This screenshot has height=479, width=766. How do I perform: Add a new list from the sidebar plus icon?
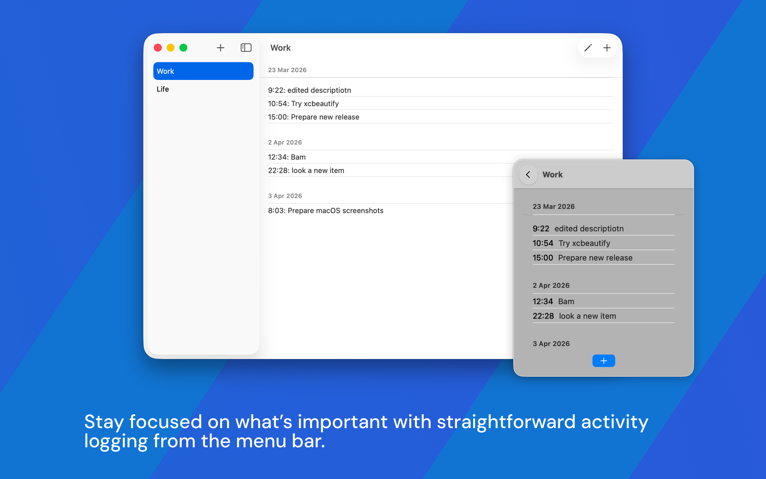pos(220,48)
